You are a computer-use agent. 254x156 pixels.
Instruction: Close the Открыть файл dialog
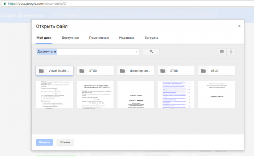coord(239,26)
